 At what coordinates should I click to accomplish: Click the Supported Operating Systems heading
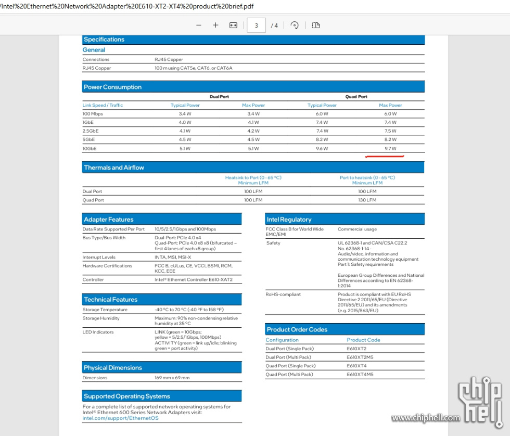click(x=162, y=396)
